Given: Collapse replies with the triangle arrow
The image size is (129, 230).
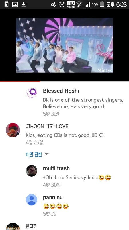Looking at the screenshot, I should tap(46, 154).
